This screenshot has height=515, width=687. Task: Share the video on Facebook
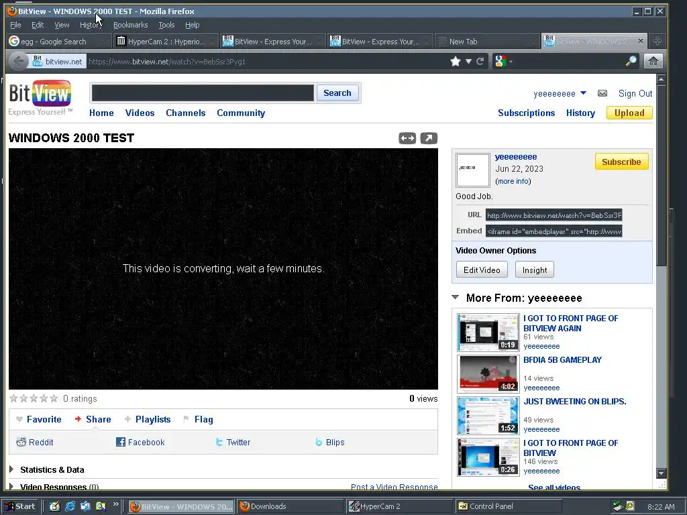(x=140, y=443)
